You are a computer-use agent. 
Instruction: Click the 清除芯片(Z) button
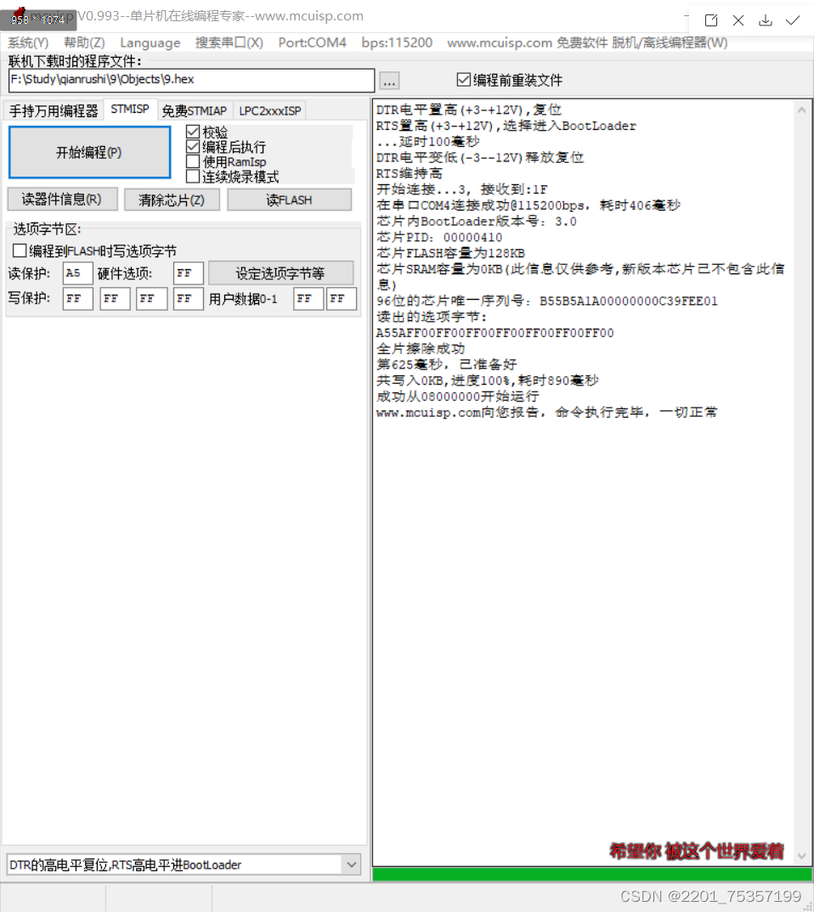(x=172, y=200)
